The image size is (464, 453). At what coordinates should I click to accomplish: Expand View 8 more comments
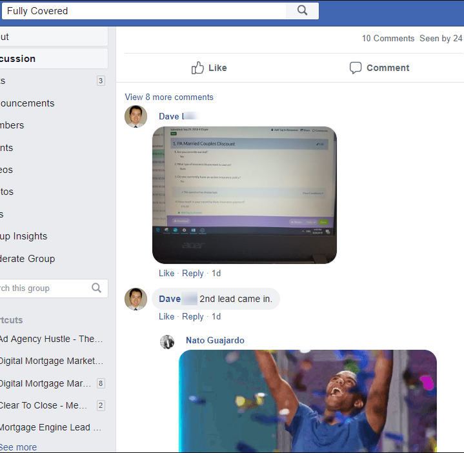(169, 97)
